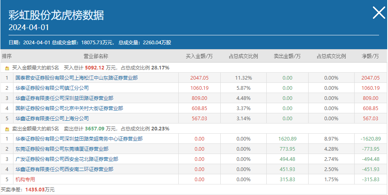
Task: Click net amount -1620.89
Action: (x=370, y=139)
